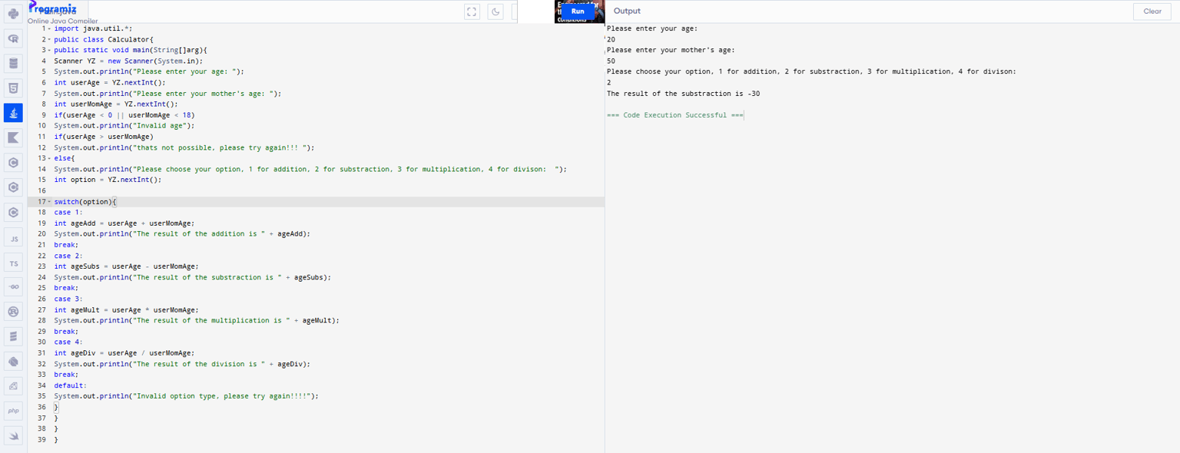Screen dimensions: 1180x453
Task: Click 'int userMomAge = YZ.nextInt();' code line
Action: (x=116, y=104)
